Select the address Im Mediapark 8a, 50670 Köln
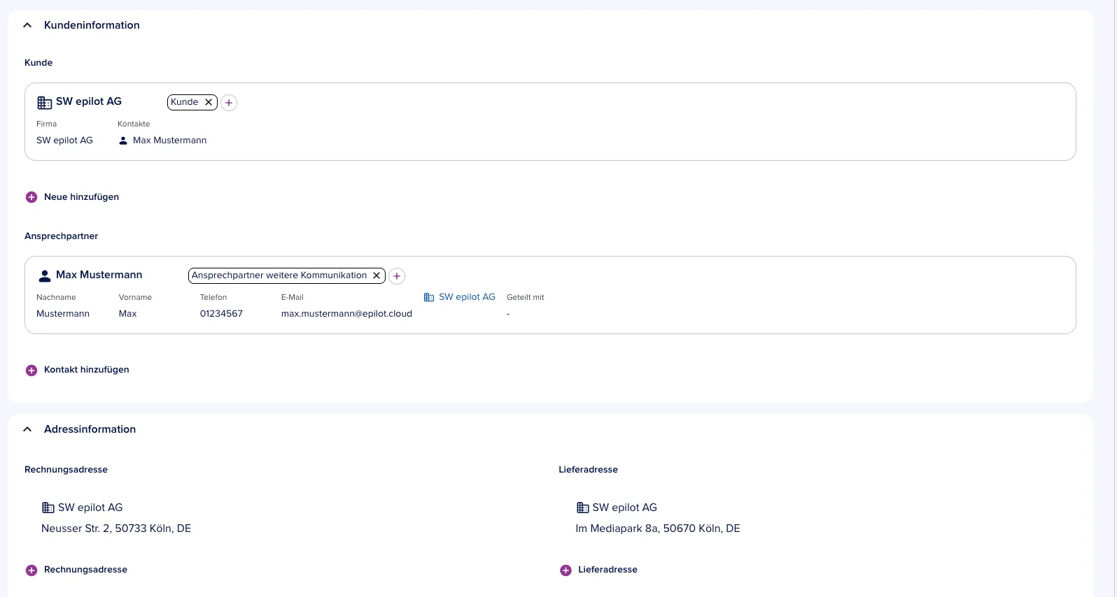The image size is (1117, 597). click(x=658, y=528)
